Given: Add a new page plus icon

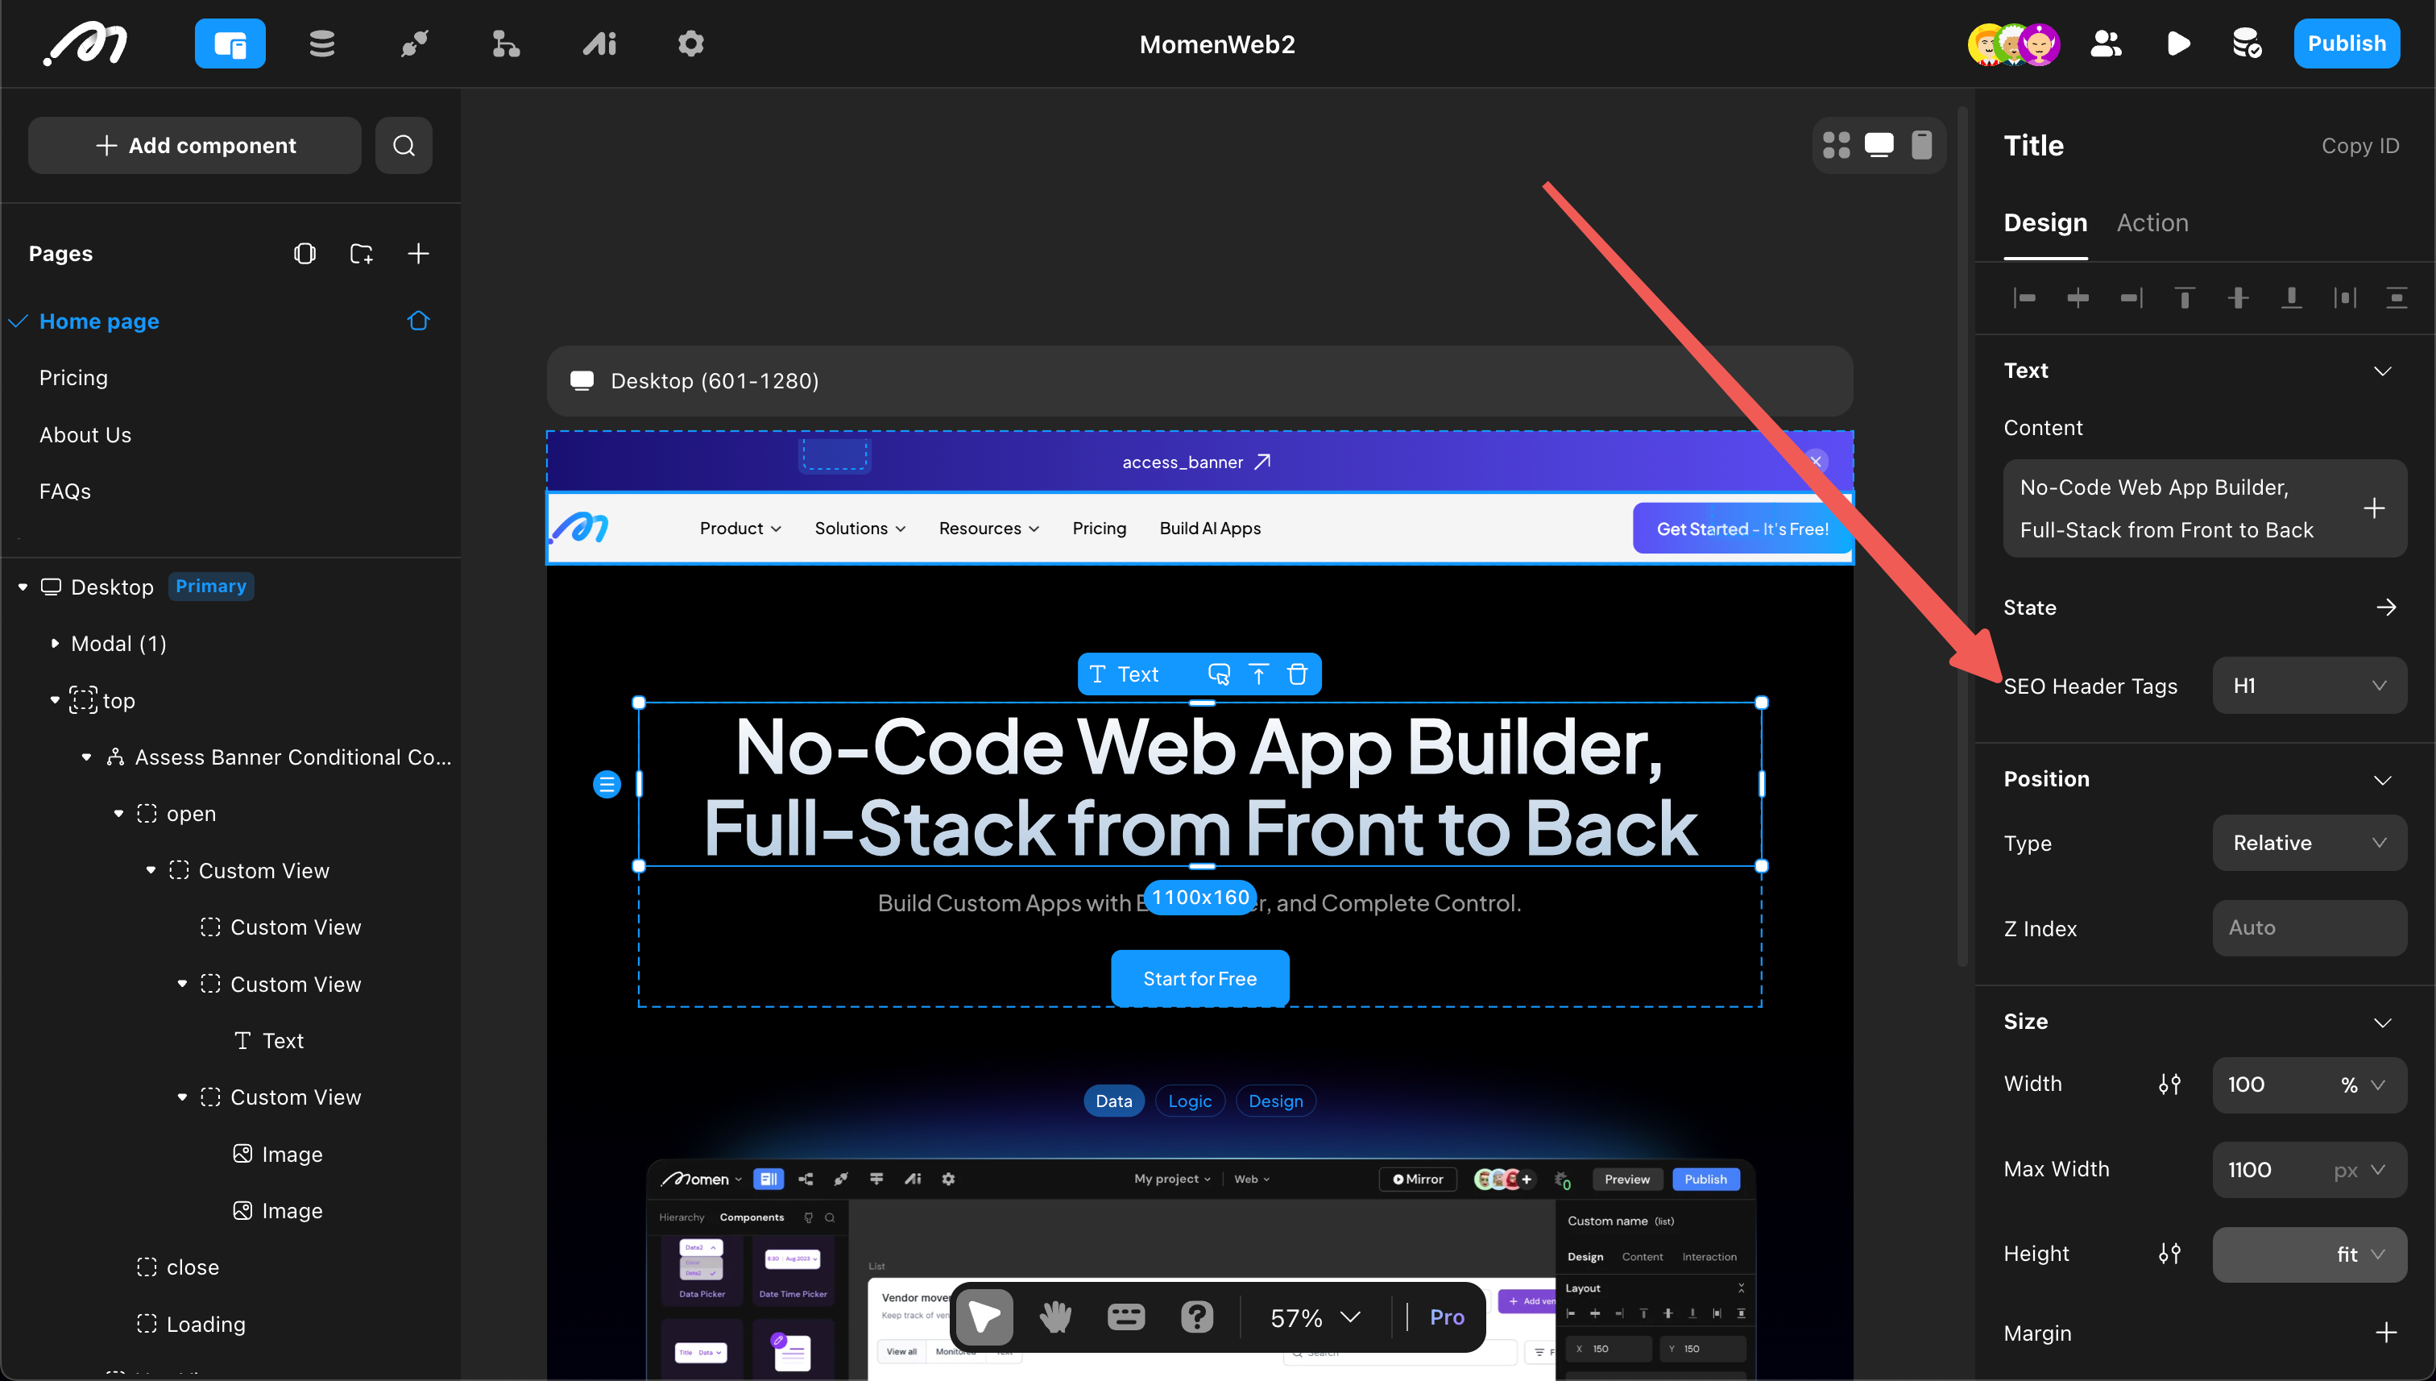Looking at the screenshot, I should (x=418, y=253).
